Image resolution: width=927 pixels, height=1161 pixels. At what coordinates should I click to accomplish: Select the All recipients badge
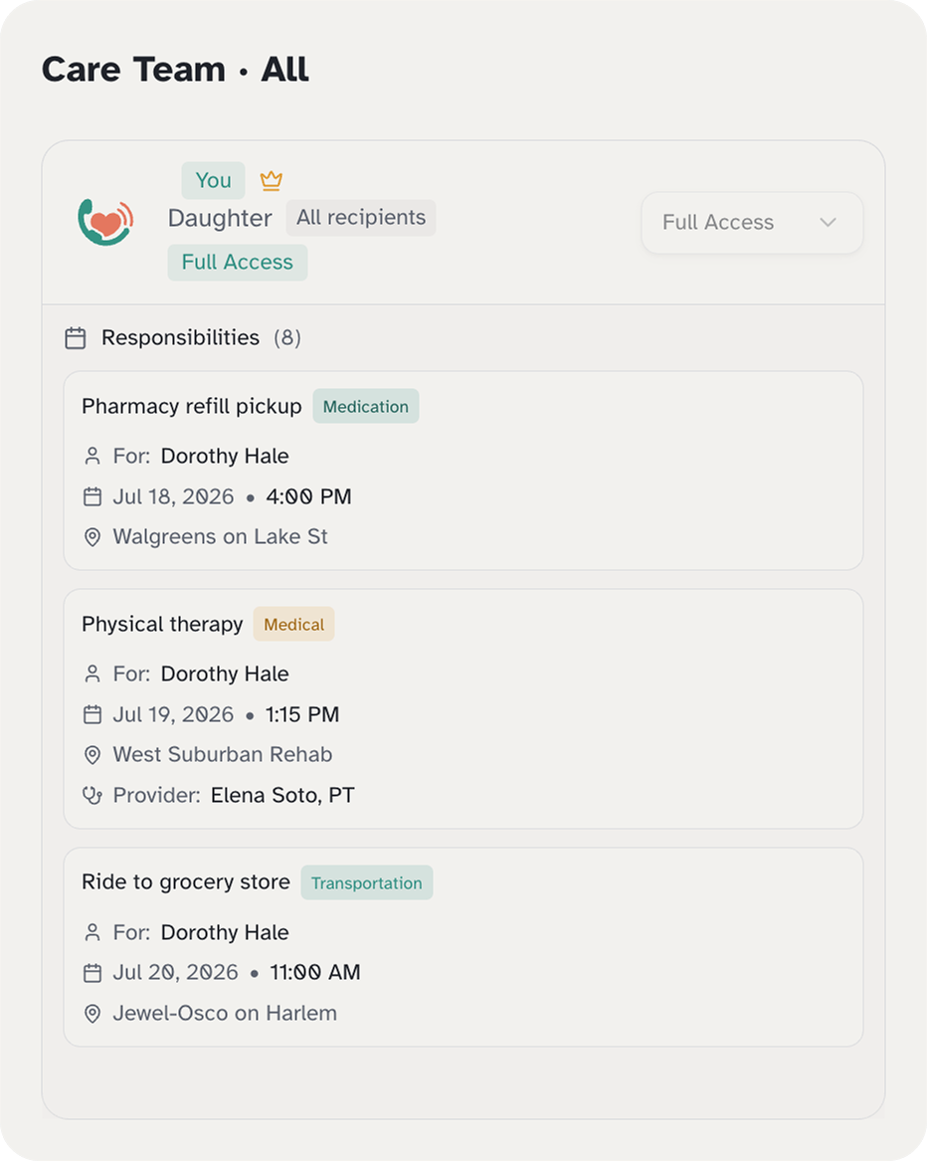[361, 218]
